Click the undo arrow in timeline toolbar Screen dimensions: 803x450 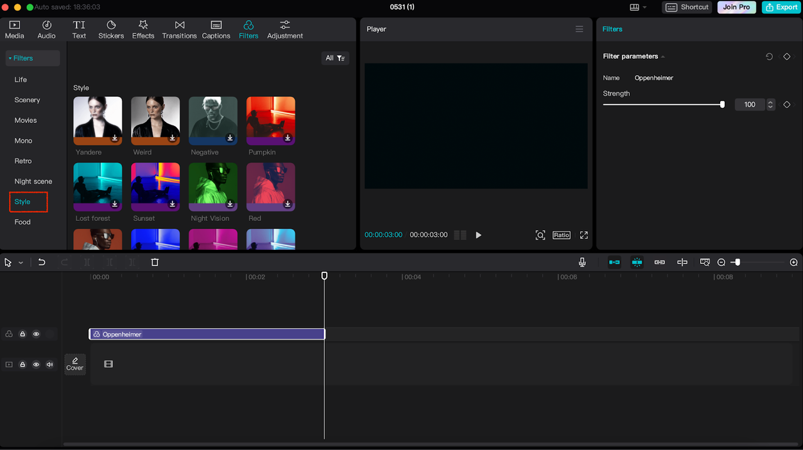click(x=41, y=262)
